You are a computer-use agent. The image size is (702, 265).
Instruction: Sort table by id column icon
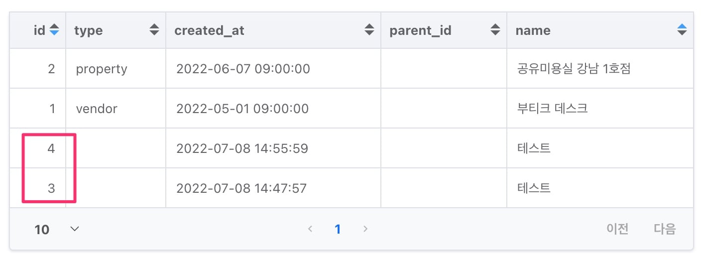(x=54, y=30)
